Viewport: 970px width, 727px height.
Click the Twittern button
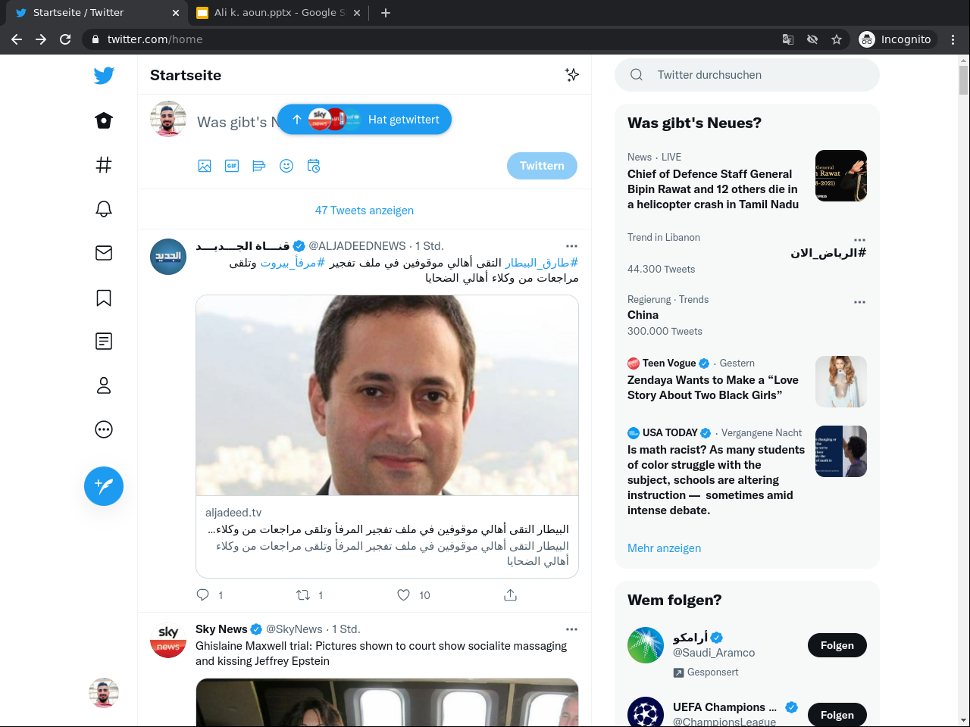(x=542, y=166)
